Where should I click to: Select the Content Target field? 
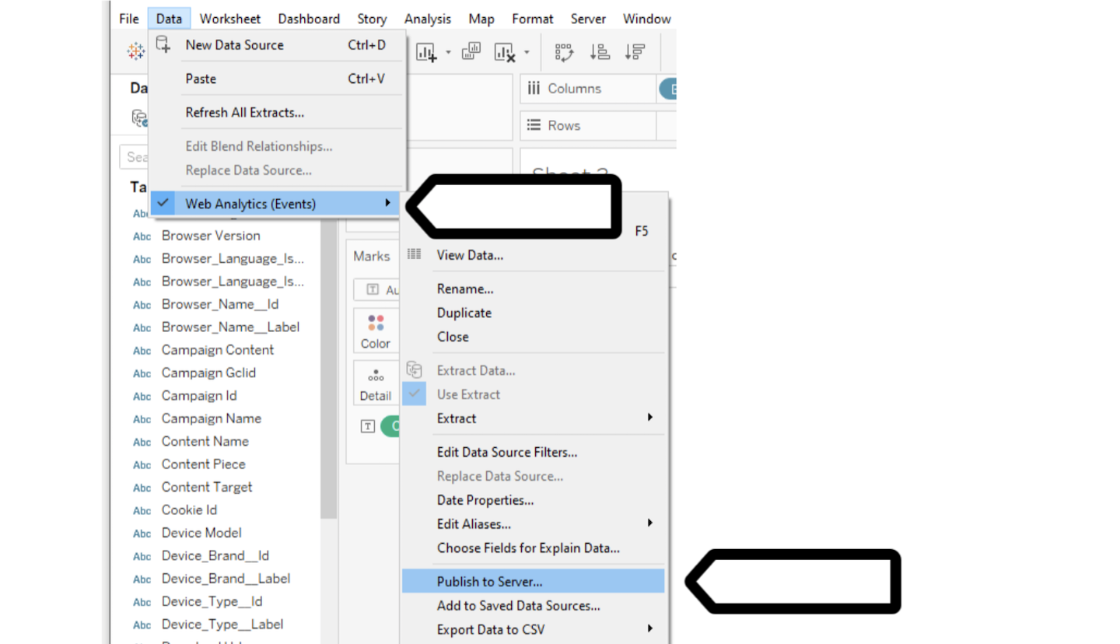coord(207,487)
